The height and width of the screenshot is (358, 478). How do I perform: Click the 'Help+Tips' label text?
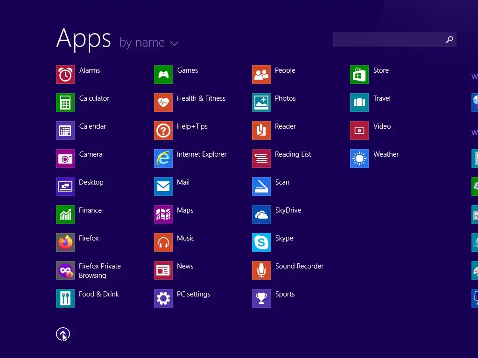192,126
